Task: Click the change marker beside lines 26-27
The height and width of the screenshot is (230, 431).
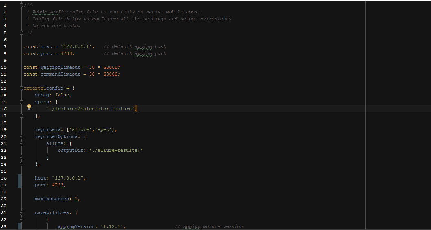Action: click(x=20, y=181)
